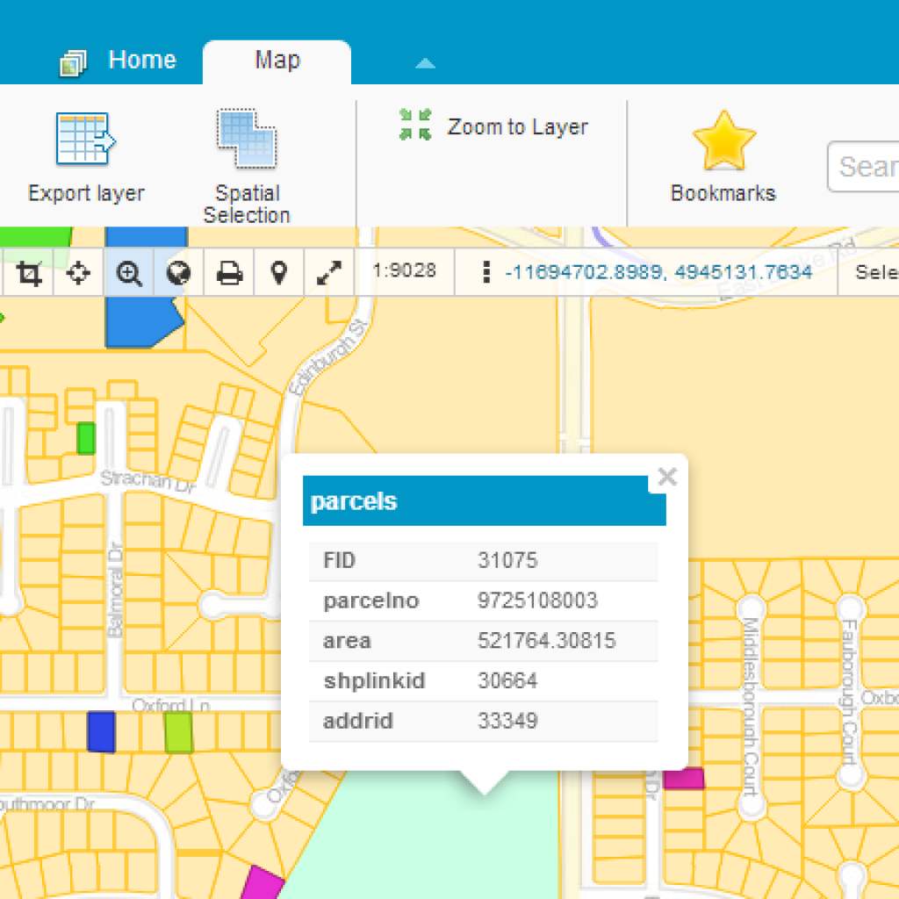Close the parcels info popup
This screenshot has width=899, height=899.
click(667, 477)
